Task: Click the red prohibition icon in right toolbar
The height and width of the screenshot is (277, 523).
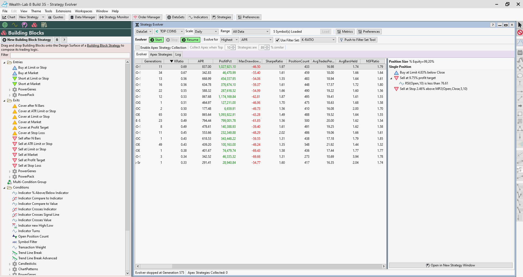Action: [x=520, y=32]
